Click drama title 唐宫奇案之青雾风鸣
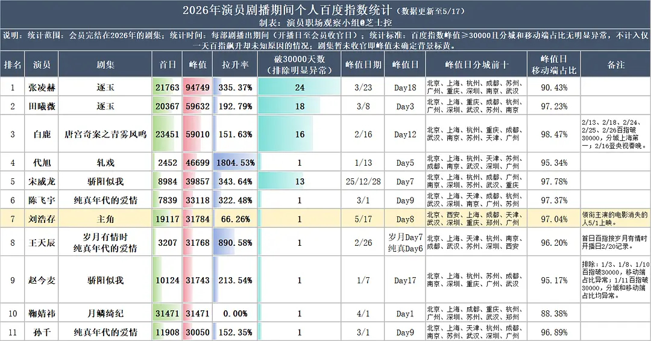 coord(105,134)
